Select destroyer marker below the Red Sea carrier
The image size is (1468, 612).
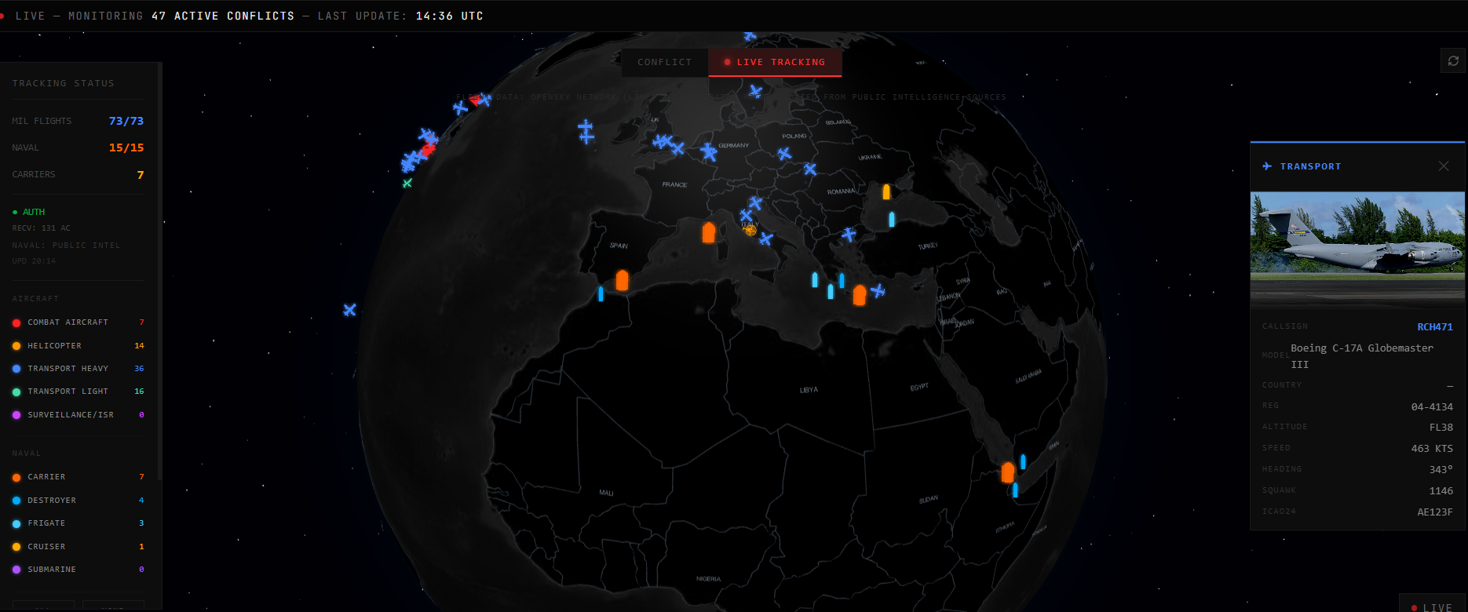click(1015, 490)
